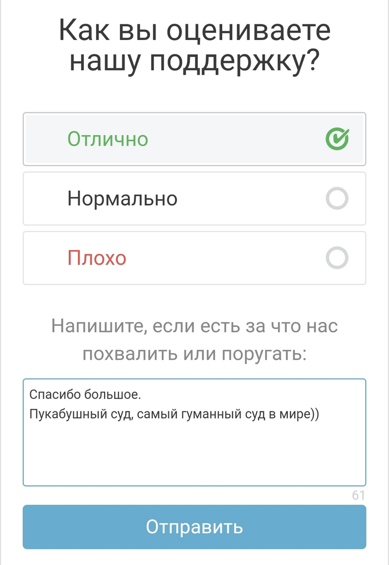The width and height of the screenshot is (389, 565).
Task: Focus the feedback comment text area
Action: pos(194,456)
